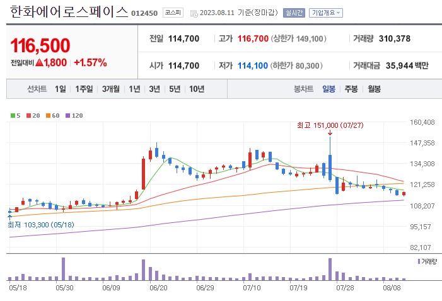
Task: Select the 3개월 line chart tab
Action: click(x=111, y=89)
